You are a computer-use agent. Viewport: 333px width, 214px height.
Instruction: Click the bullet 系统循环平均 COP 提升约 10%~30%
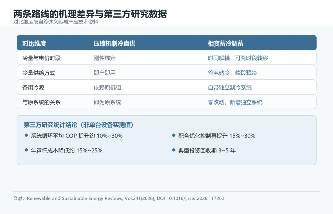74,136
